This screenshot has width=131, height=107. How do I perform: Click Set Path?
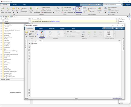[x=91, y=11]
